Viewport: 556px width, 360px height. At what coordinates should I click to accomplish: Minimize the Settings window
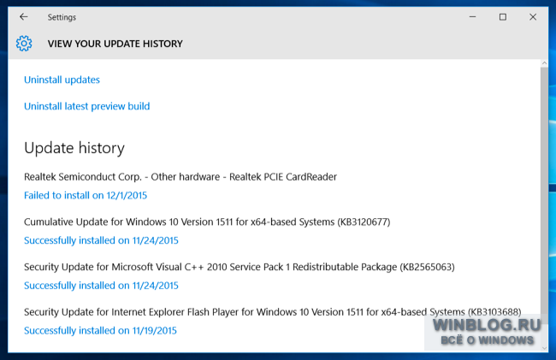472,16
